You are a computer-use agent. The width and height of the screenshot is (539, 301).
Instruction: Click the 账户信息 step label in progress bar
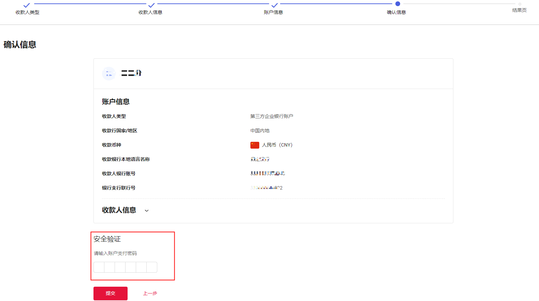[273, 12]
